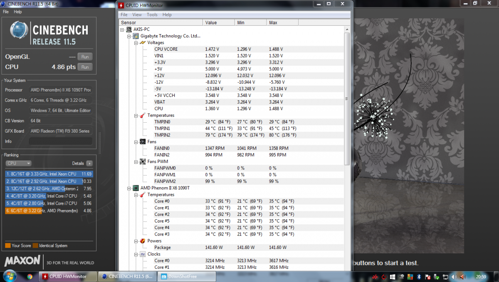
Task: Click the Voltages lightning icon
Action: [143, 42]
